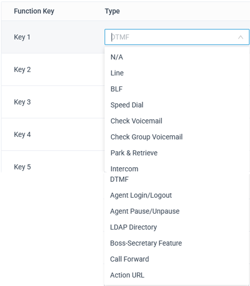
Task: Select Boss-Secretary Feature
Action: coord(146,243)
